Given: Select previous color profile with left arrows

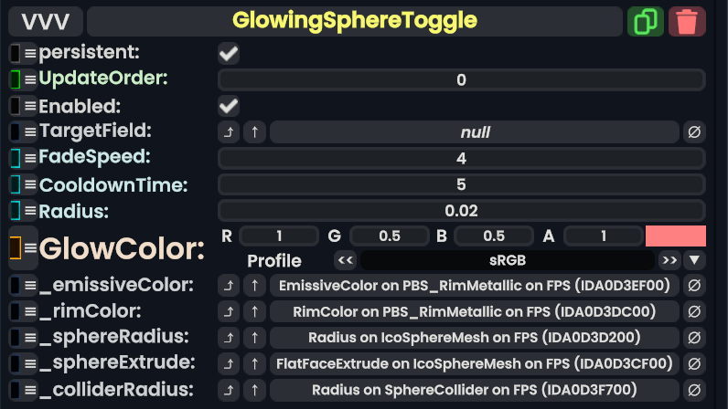Looking at the screenshot, I should 345,260.
